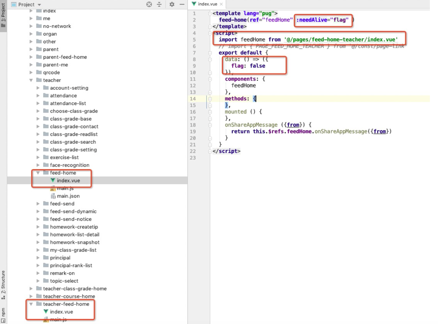438x324 pixels.
Task: Click the folder icon beside principal-rank-list
Action: (46, 265)
